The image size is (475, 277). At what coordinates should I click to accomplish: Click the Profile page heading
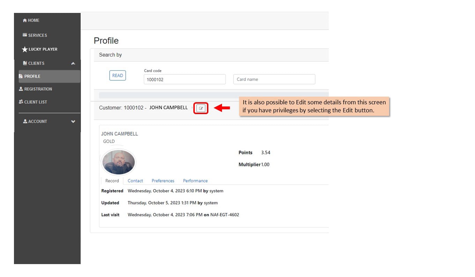tap(106, 40)
